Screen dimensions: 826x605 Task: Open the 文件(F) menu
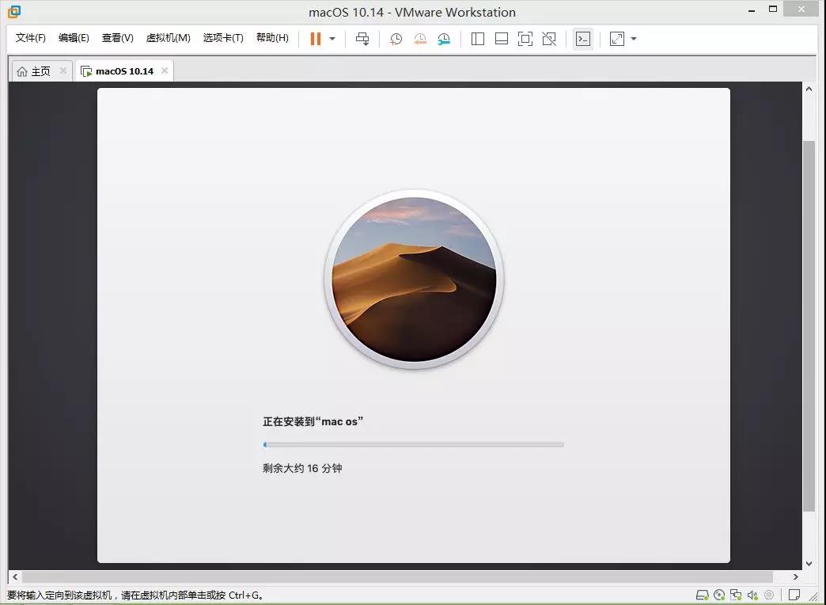pyautogui.click(x=31, y=38)
